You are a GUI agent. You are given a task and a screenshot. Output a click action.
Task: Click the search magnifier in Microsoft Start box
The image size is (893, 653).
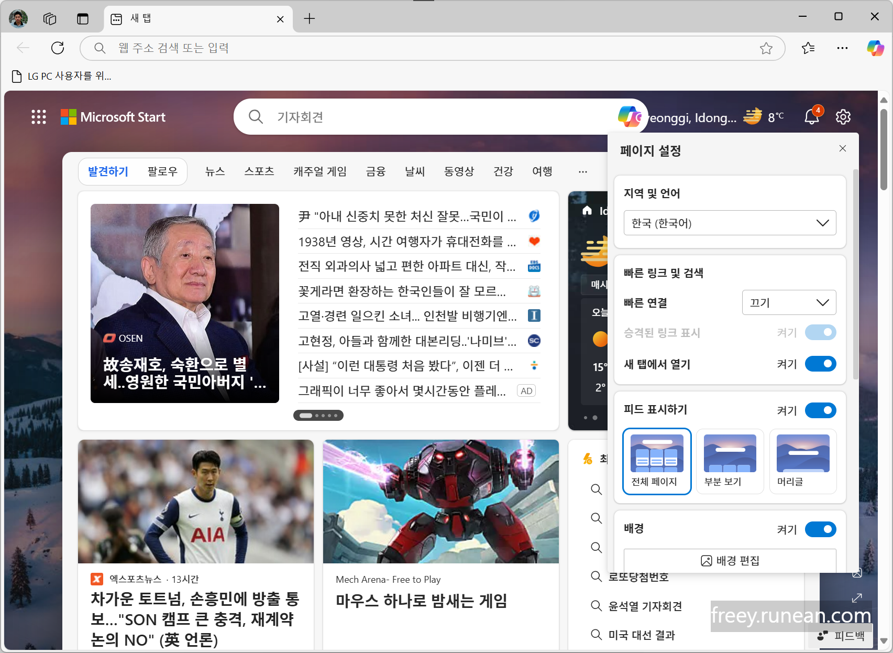(256, 116)
